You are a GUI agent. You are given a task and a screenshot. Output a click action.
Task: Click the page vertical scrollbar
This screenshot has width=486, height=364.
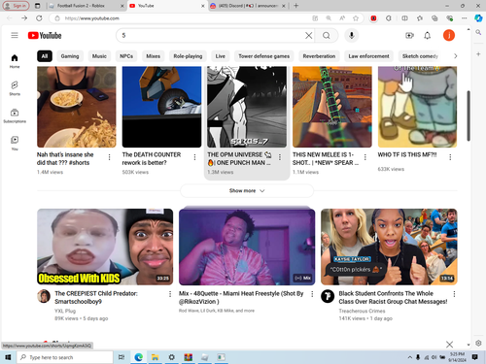(469, 116)
